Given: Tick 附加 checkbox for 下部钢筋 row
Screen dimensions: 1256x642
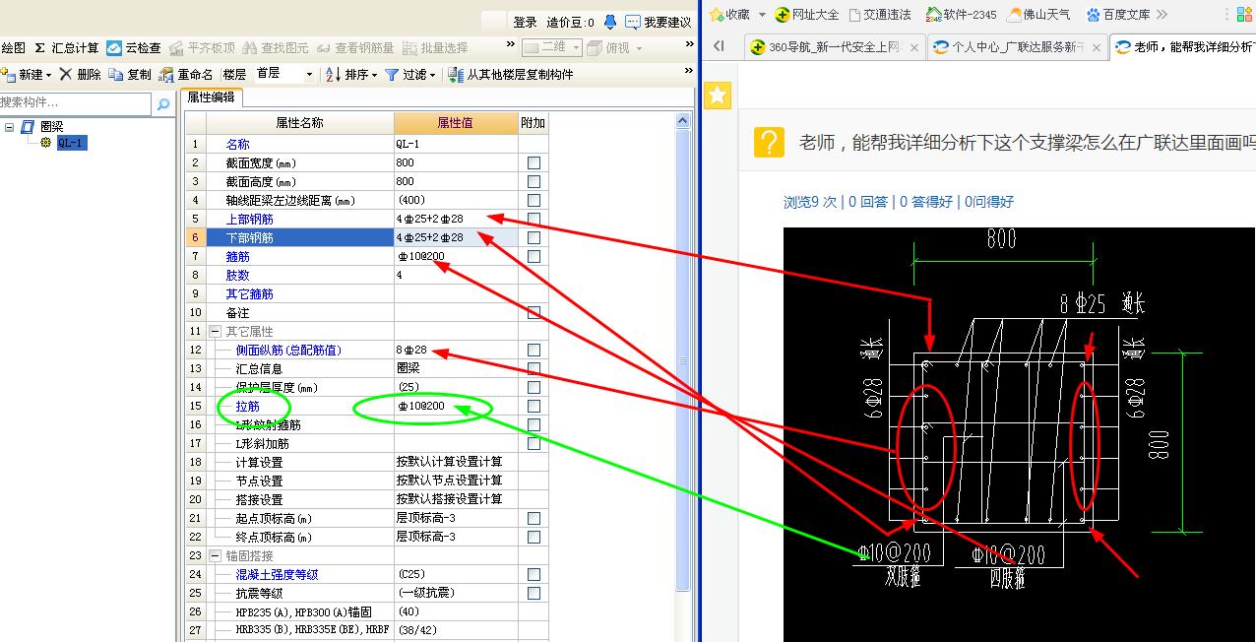Looking at the screenshot, I should pyautogui.click(x=534, y=237).
